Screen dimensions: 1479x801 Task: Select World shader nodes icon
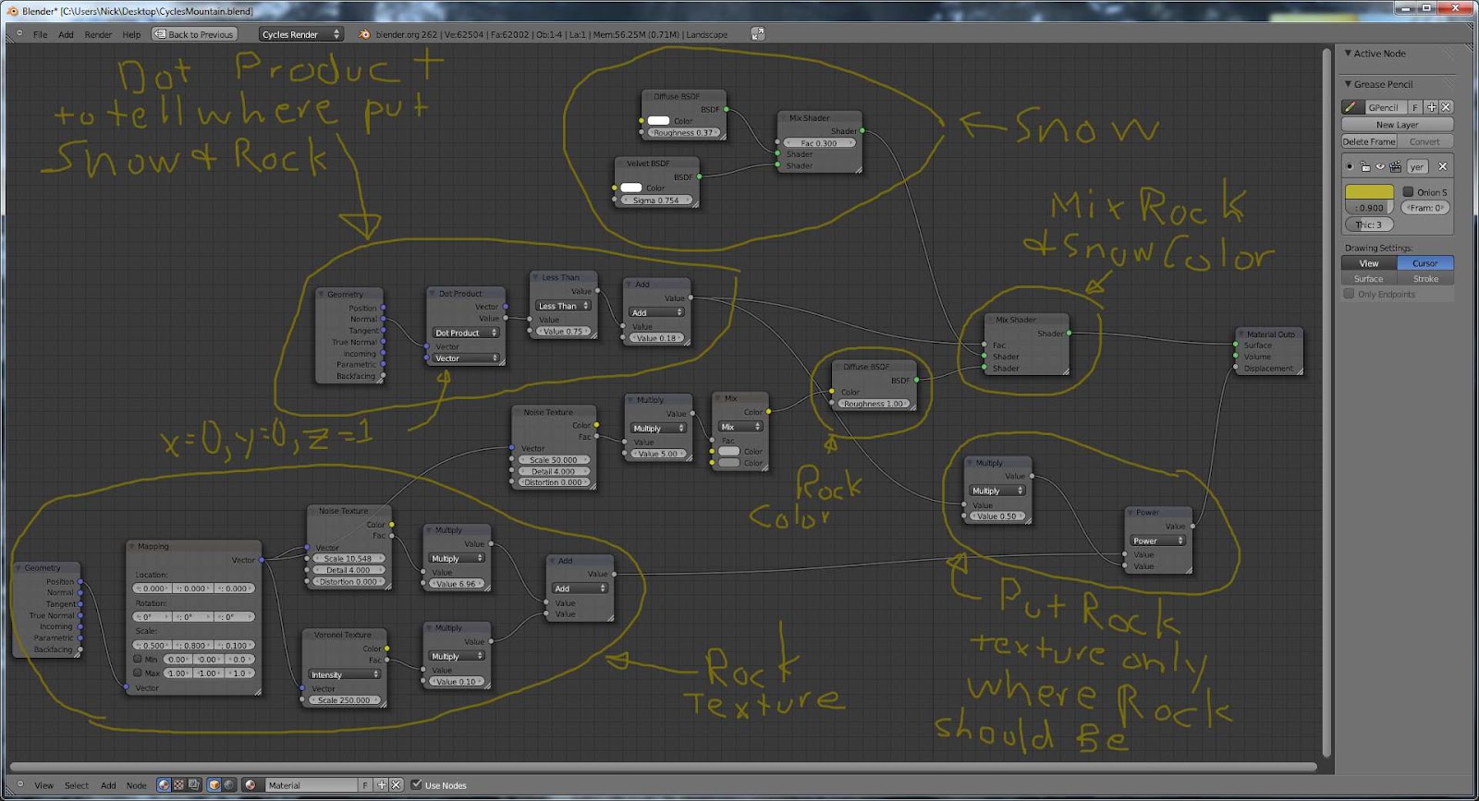coord(229,785)
